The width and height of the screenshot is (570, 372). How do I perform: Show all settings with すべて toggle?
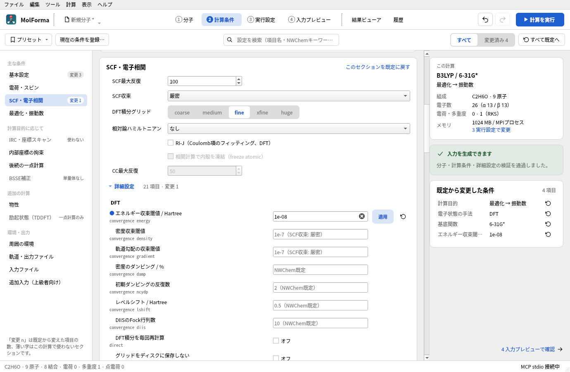[464, 40]
